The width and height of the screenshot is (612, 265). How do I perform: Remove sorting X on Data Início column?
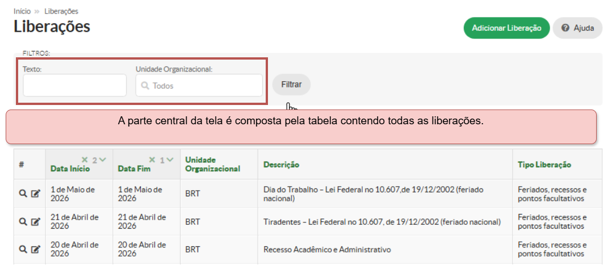[x=85, y=159]
